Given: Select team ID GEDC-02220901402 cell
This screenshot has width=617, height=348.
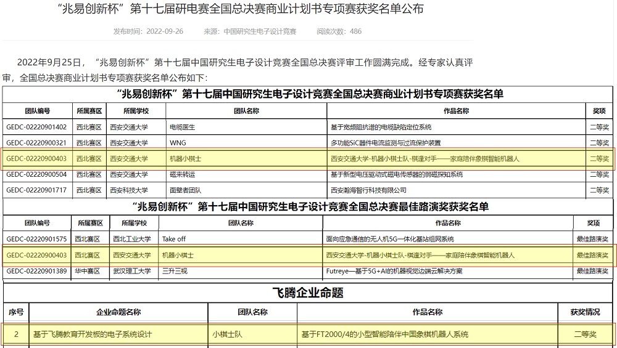Looking at the screenshot, I should [36, 127].
